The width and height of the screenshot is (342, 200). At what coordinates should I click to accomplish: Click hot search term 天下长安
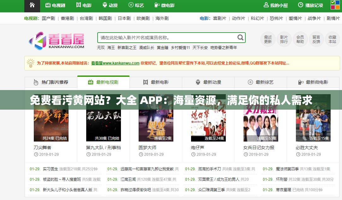pyautogui.click(x=200, y=48)
